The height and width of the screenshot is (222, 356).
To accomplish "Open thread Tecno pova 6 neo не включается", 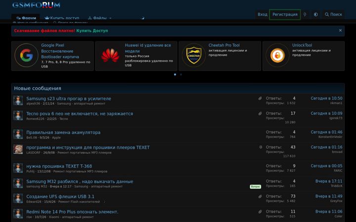I will click(80, 114).
